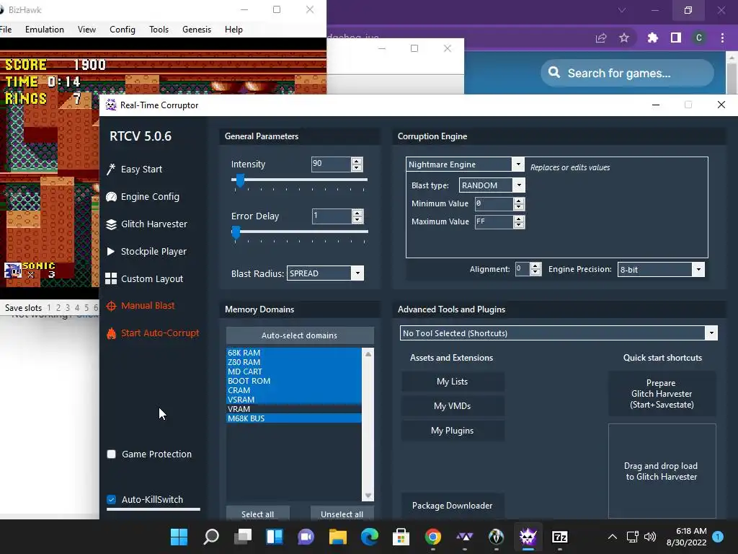
Task: Click Select all domains button
Action: point(257,514)
